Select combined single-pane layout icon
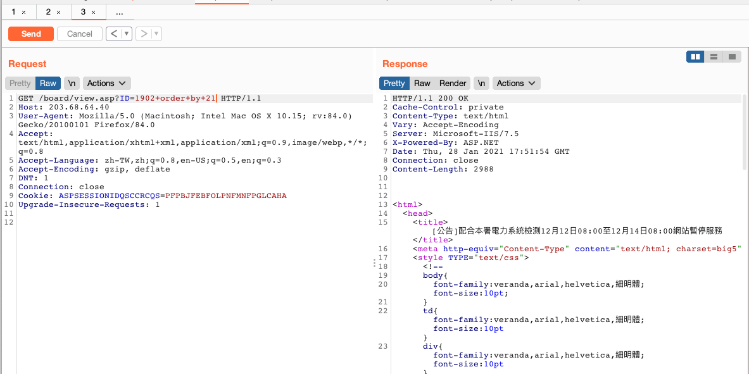 click(x=732, y=57)
